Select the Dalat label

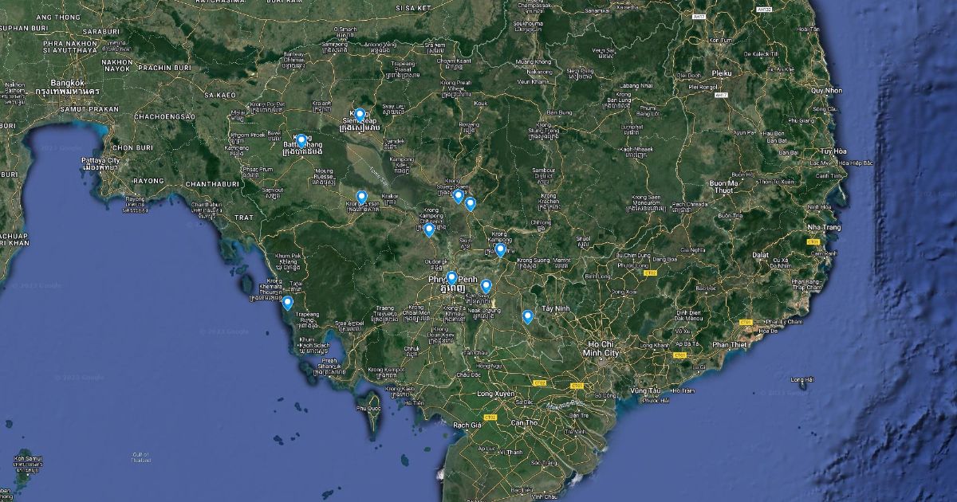coord(759,253)
